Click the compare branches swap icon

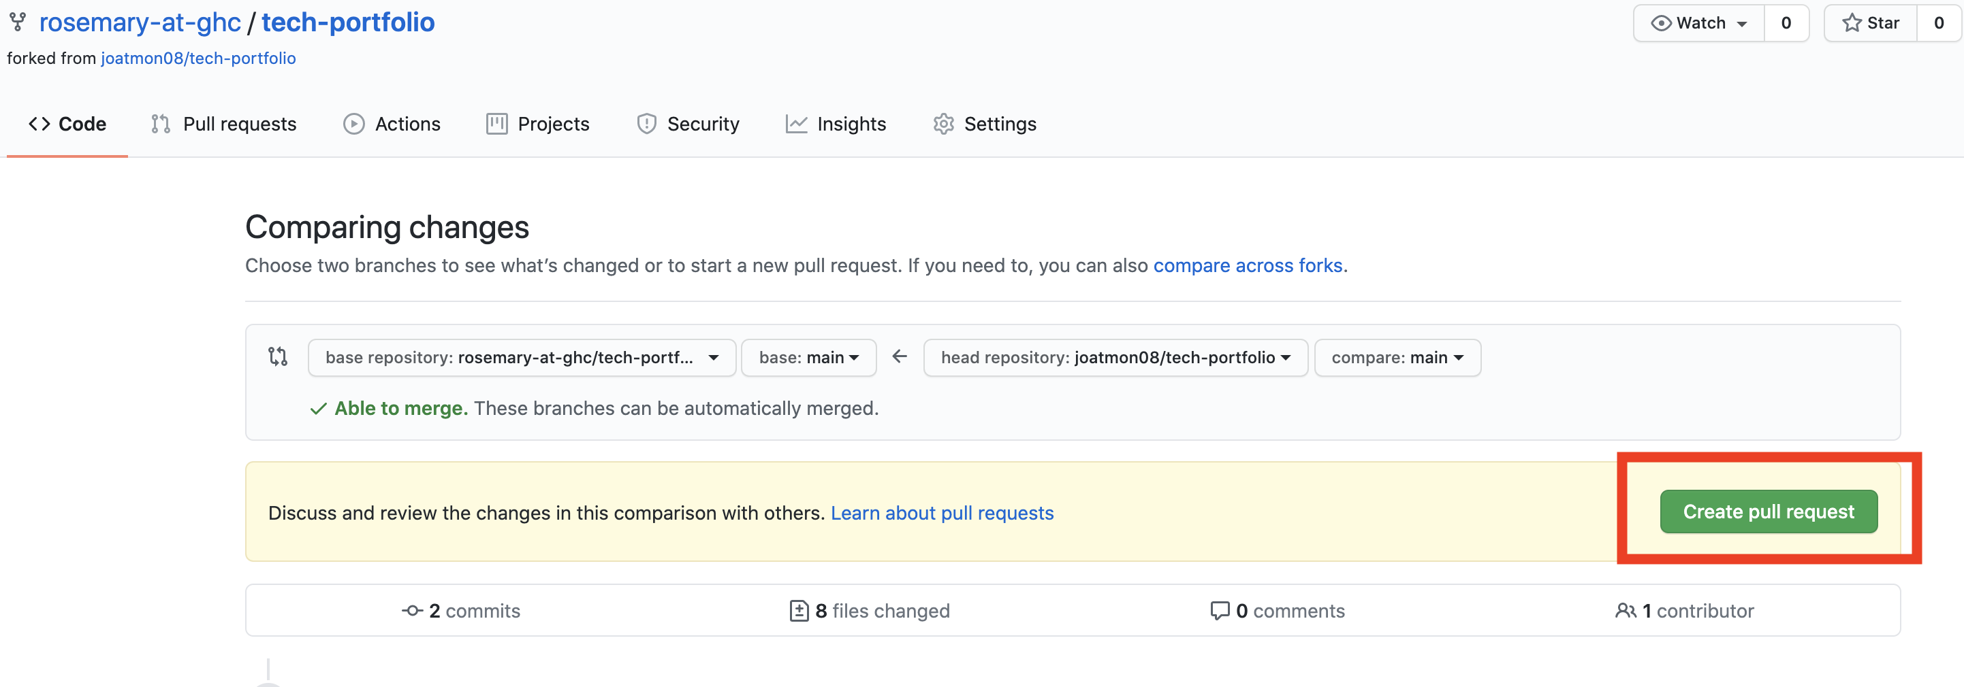click(x=278, y=356)
